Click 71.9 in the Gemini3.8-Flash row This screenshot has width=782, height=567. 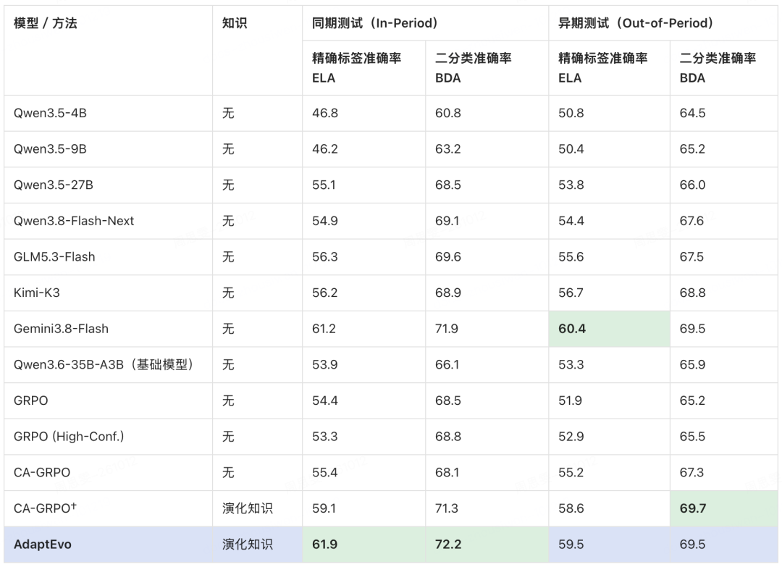click(x=446, y=329)
